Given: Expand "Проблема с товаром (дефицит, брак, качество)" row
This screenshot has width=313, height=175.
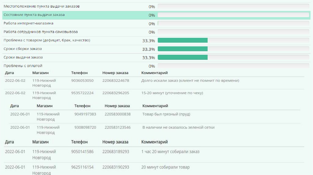Looking at the screenshot, I should pyautogui.click(x=47, y=40).
